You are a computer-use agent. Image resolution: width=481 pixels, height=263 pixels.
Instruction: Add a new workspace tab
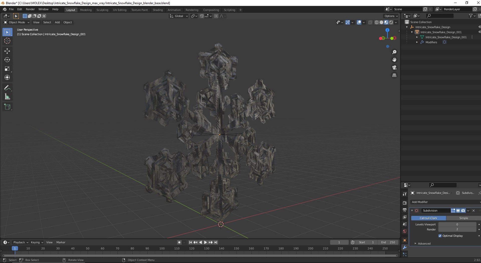click(x=241, y=10)
